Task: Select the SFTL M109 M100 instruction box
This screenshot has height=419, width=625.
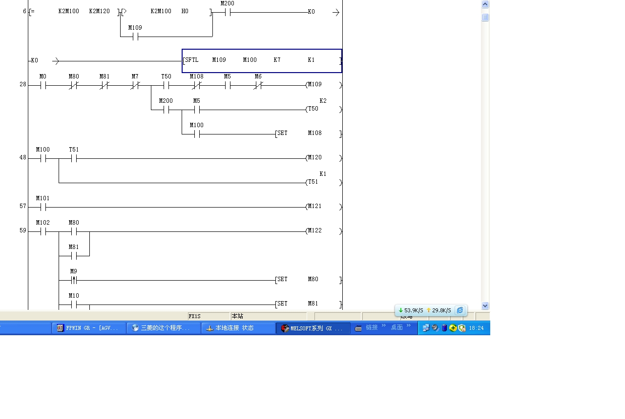Action: [x=262, y=60]
